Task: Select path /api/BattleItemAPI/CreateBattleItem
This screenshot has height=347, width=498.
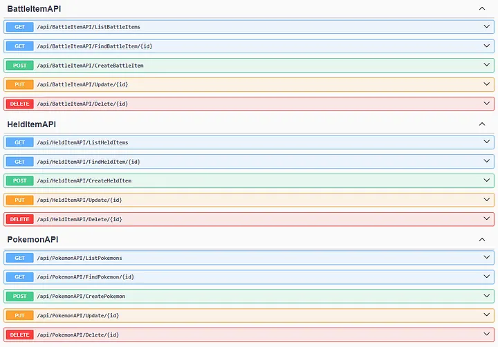Action: (90, 66)
